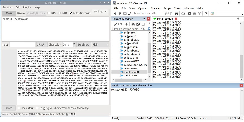Click the Reconnect arrows toolbar icon

[125, 14]
